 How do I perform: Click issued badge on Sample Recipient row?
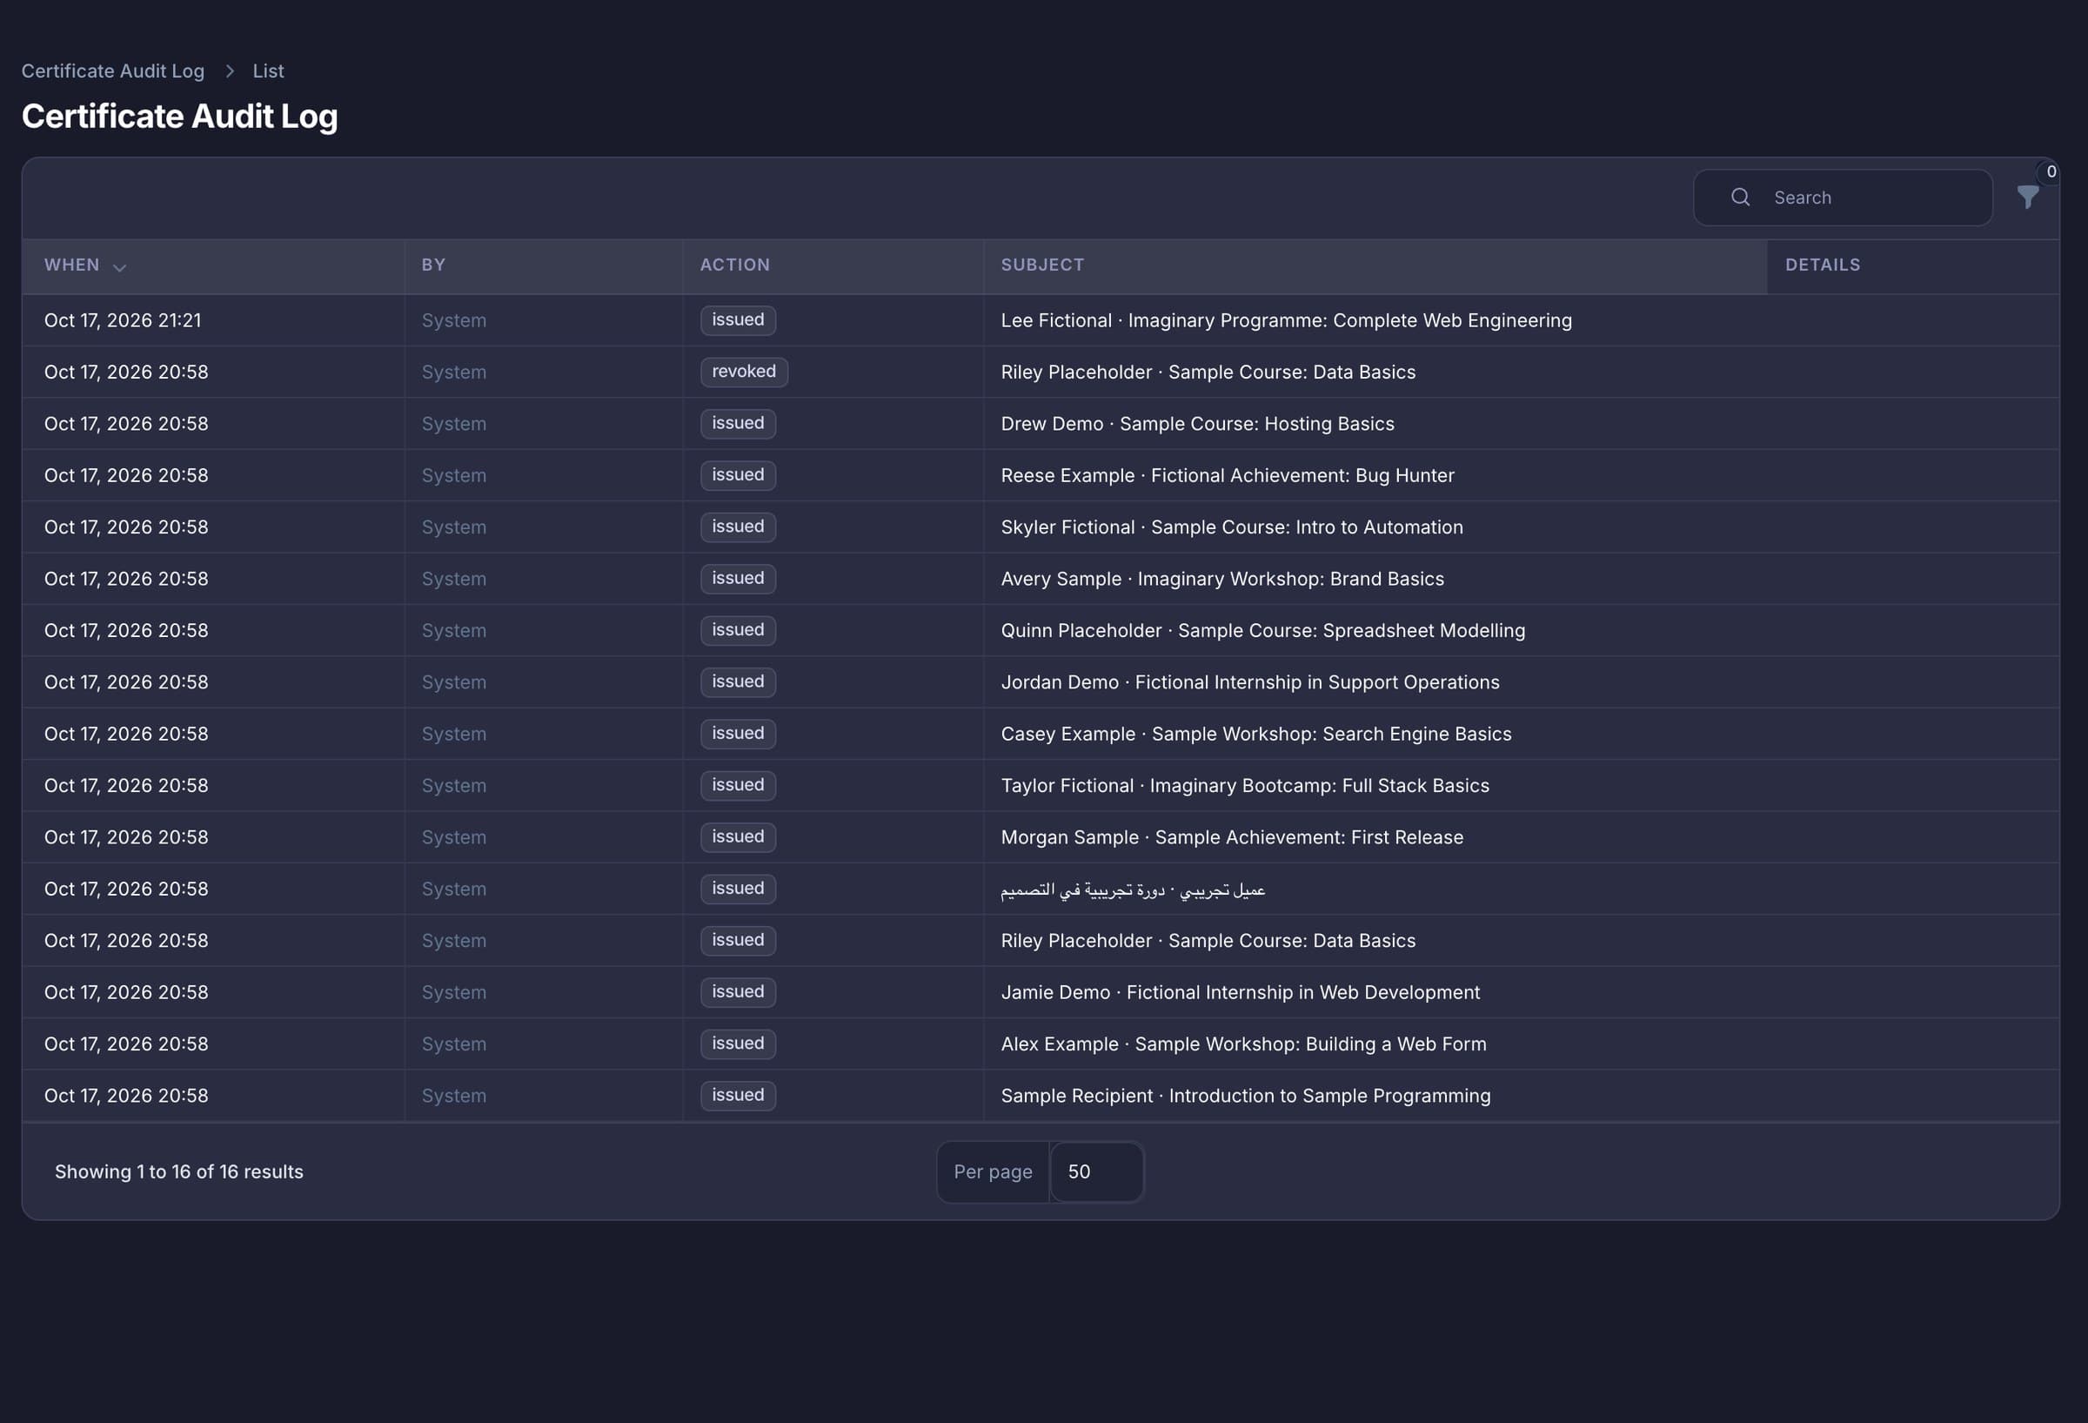point(738,1096)
